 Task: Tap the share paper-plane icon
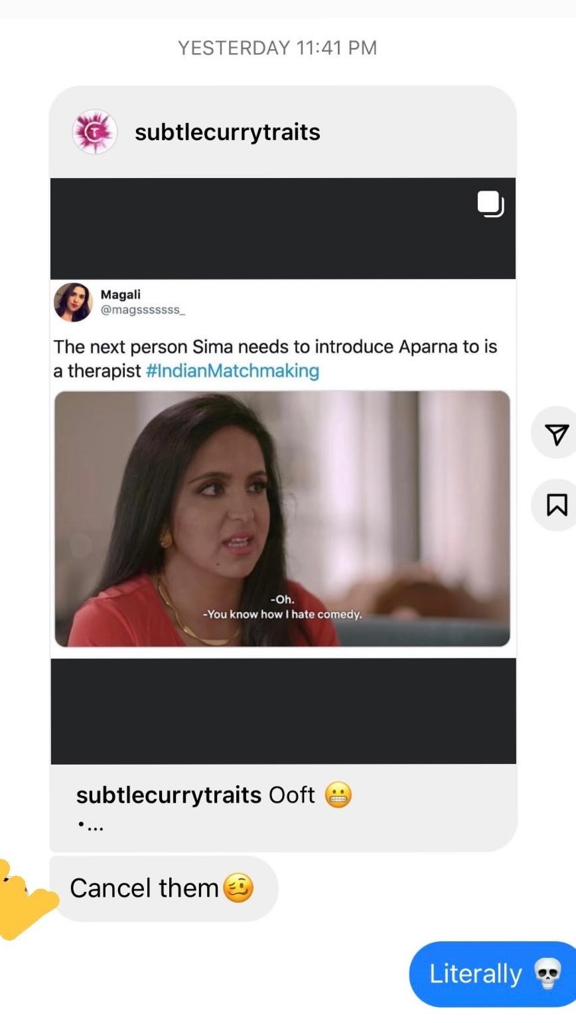(x=556, y=434)
